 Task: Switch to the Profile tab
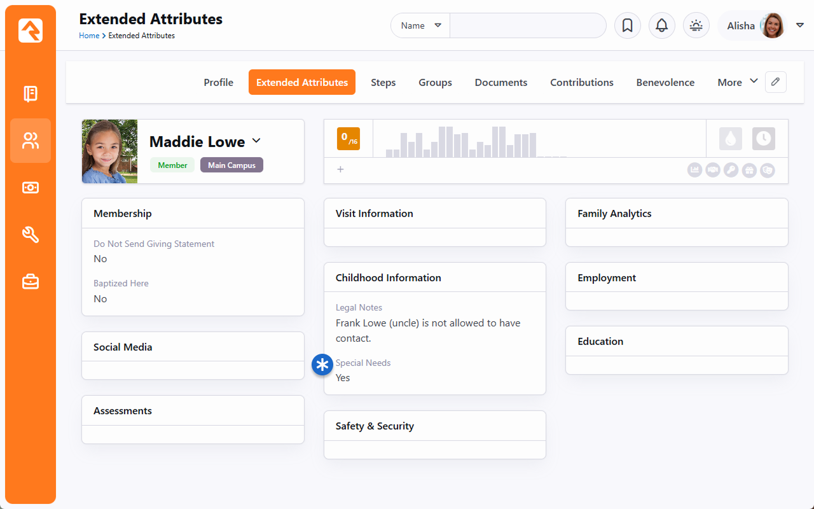[x=218, y=82]
